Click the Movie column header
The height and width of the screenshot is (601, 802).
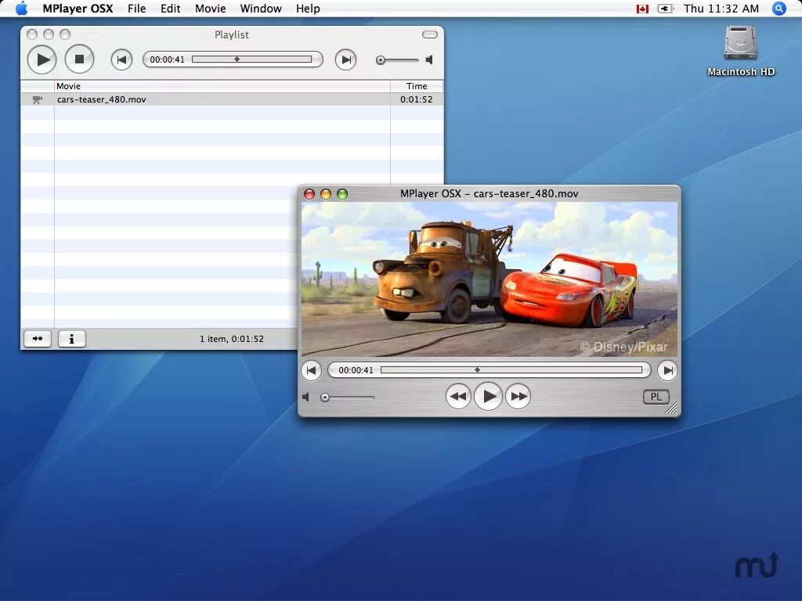pos(222,86)
